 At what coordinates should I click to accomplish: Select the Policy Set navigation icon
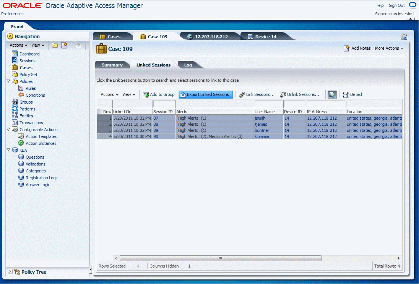(x=14, y=74)
